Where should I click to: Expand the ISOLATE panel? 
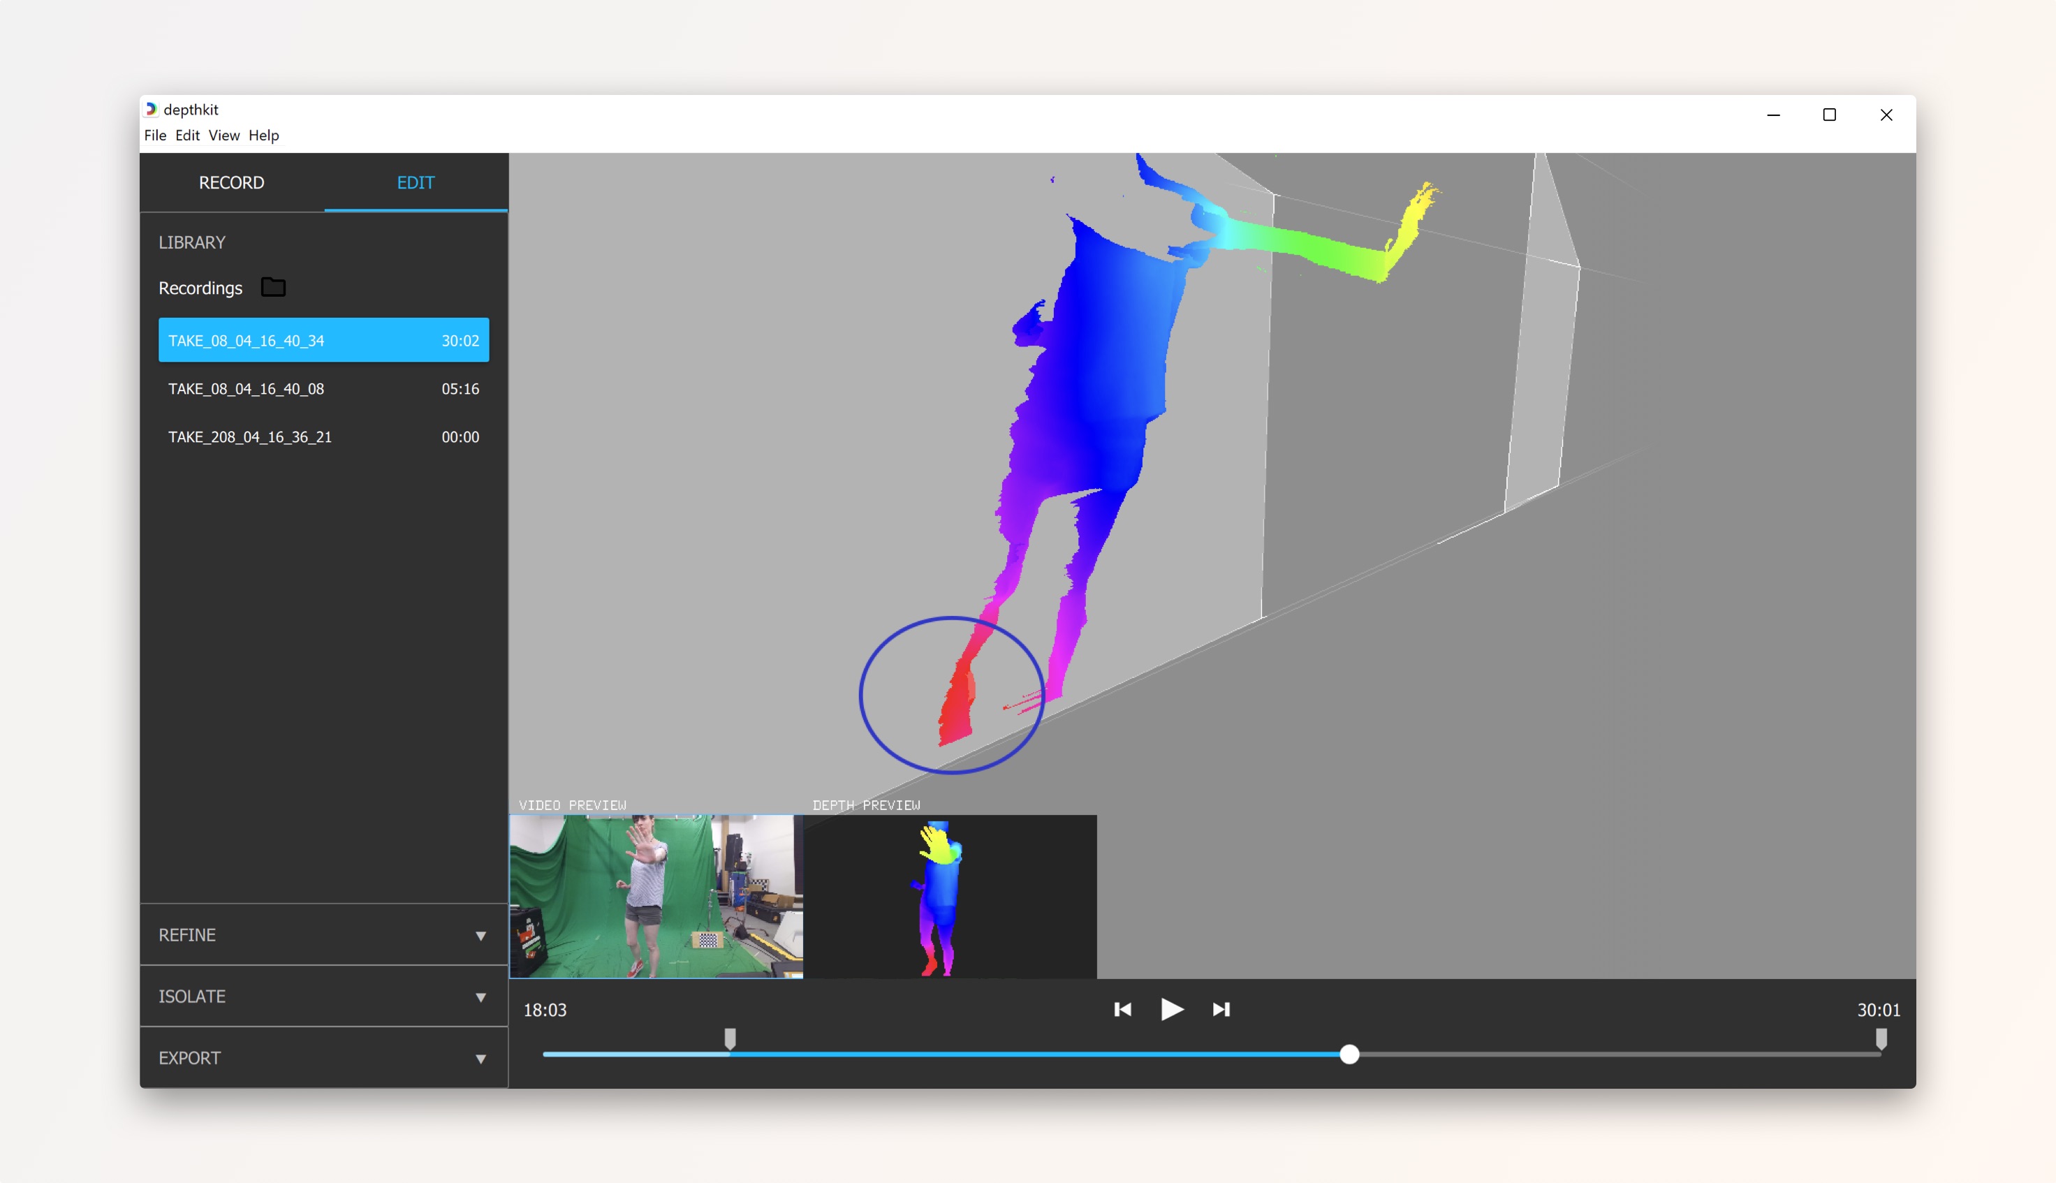(323, 996)
